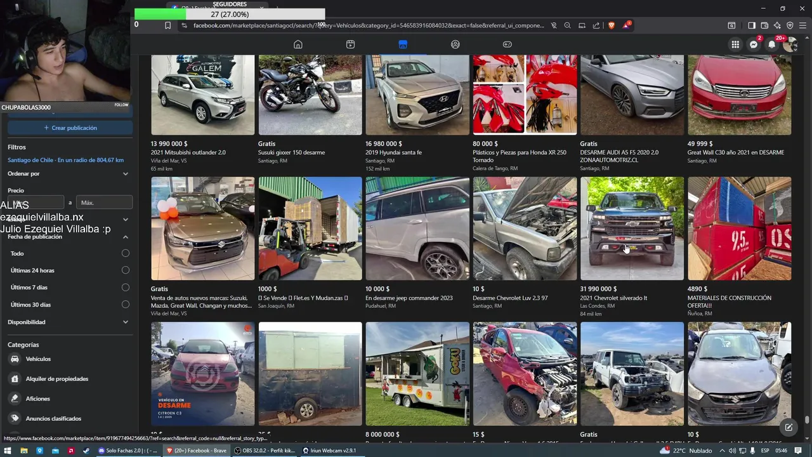
Task: Open the 2021 Mitsubishi outlander 2.0 listing photo
Action: pos(202,95)
